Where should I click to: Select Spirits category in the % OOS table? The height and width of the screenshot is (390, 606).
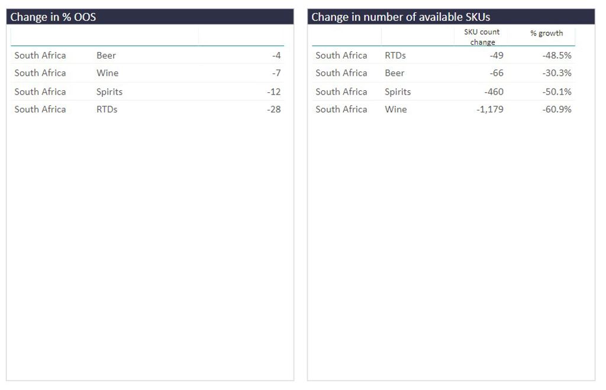[109, 92]
